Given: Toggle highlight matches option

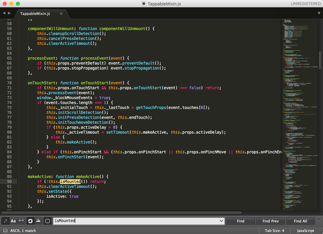Looking at the screenshot, I should pyautogui.click(x=47, y=221).
